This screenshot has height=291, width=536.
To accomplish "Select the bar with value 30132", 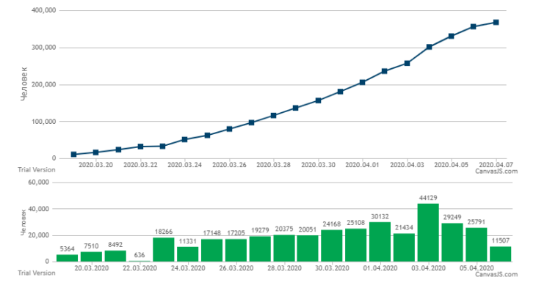I will (x=380, y=242).
